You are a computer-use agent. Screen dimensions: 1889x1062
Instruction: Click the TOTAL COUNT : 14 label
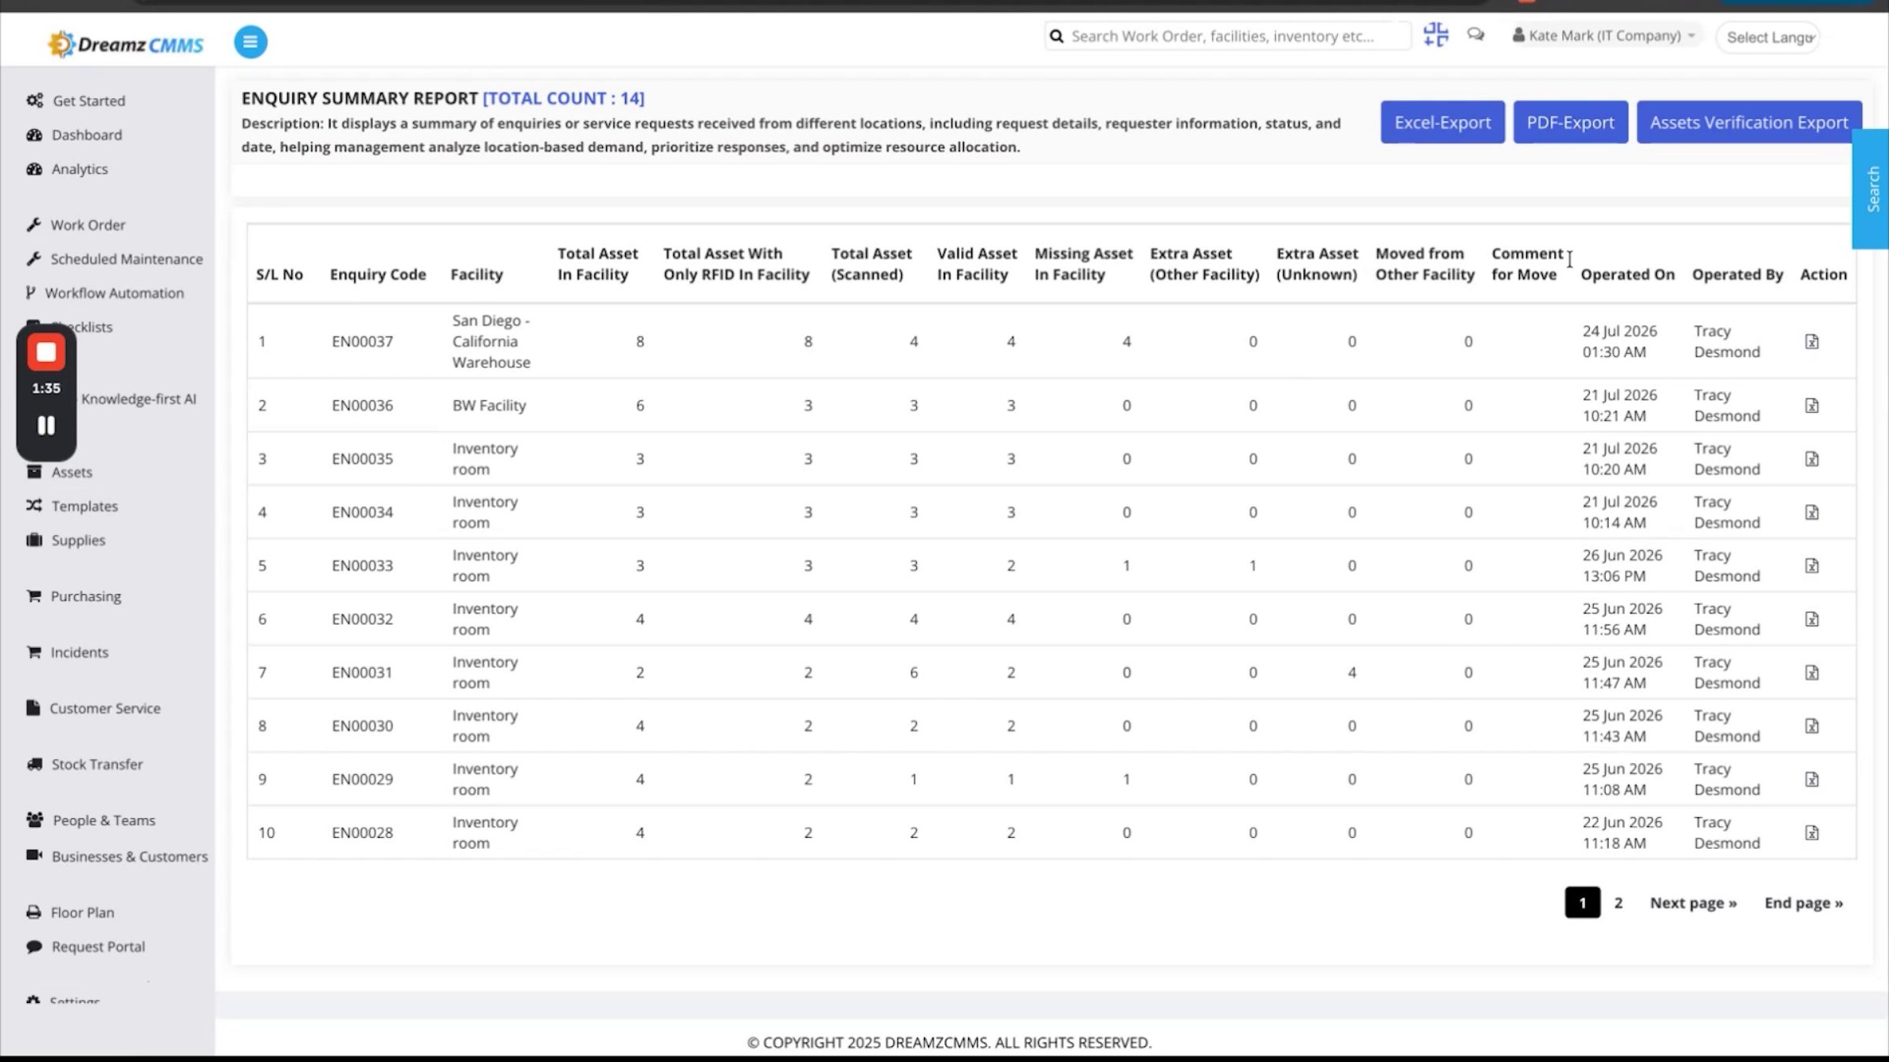(x=564, y=98)
